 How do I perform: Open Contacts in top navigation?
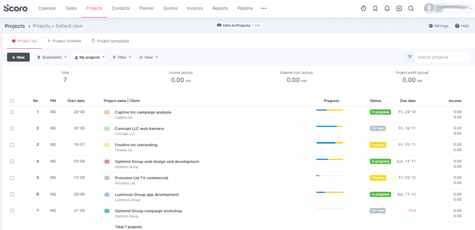point(121,8)
